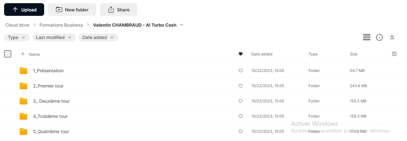Click folder icon of 4_Troisième tour
This screenshot has height=141, width=407.
23,116
